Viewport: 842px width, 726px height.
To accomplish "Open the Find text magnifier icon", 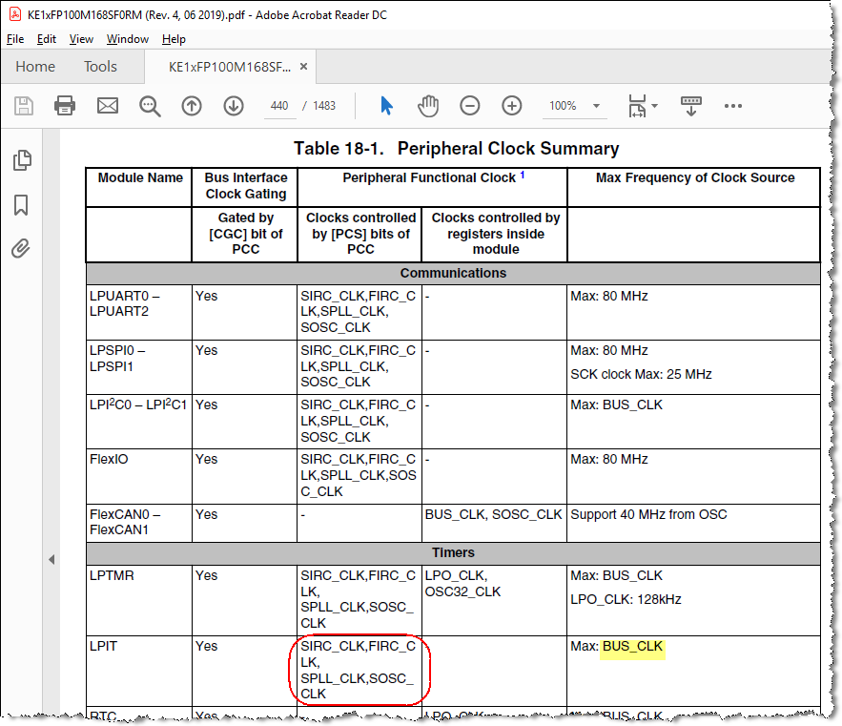I will click(x=150, y=106).
